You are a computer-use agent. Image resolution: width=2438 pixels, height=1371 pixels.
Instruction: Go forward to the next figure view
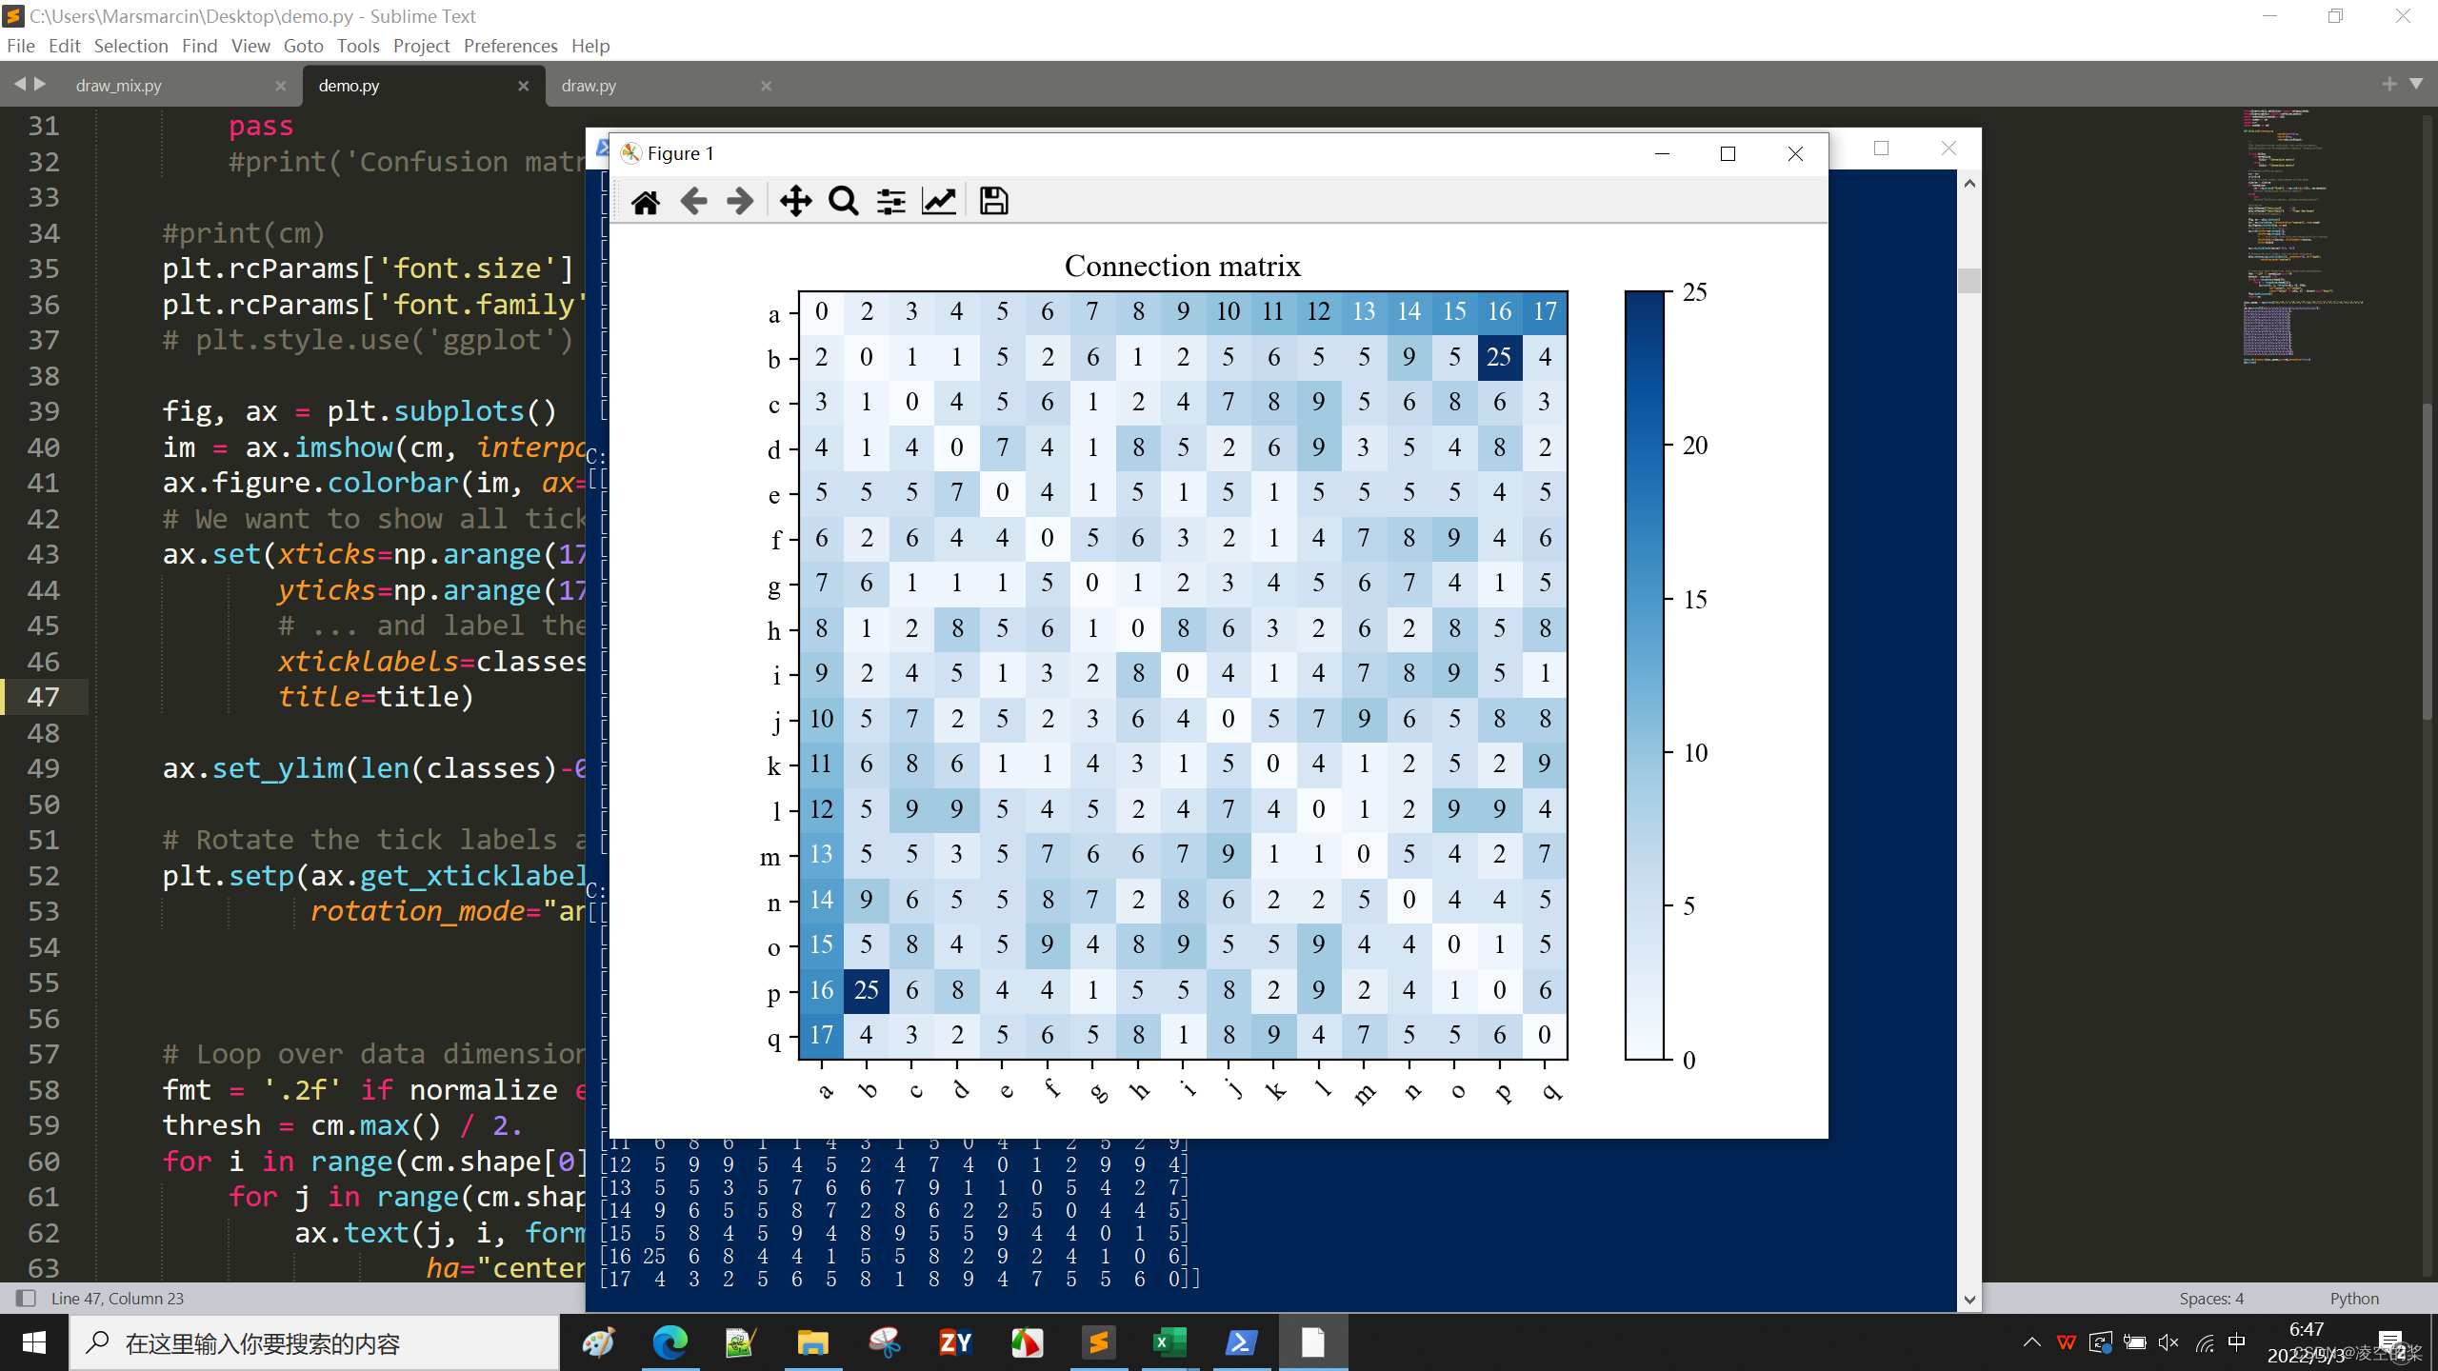pyautogui.click(x=740, y=200)
